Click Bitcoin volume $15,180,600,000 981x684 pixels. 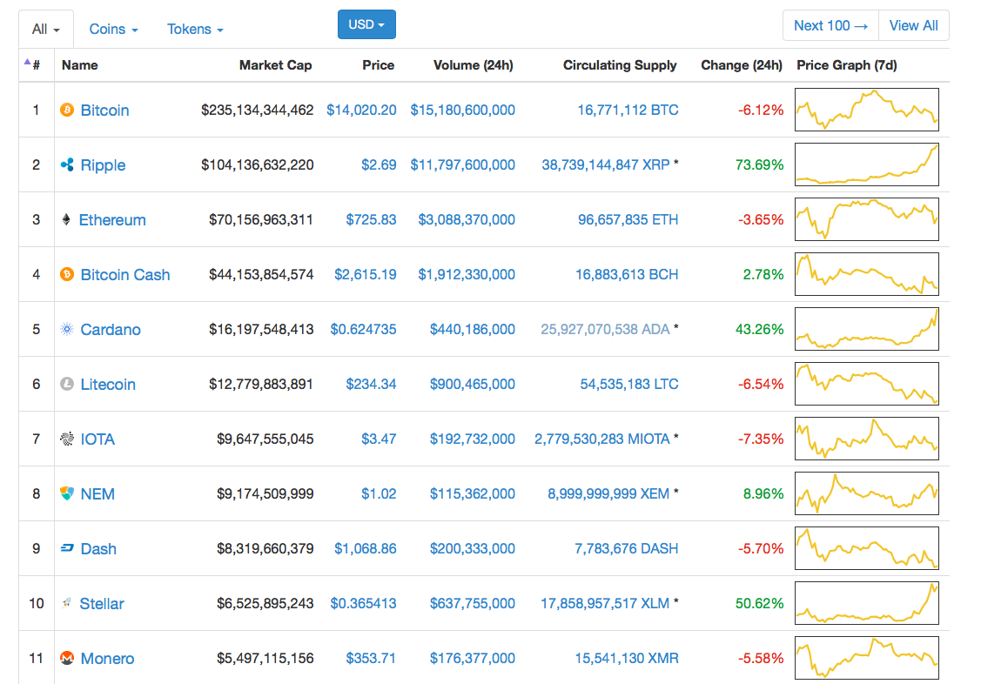[x=463, y=110]
